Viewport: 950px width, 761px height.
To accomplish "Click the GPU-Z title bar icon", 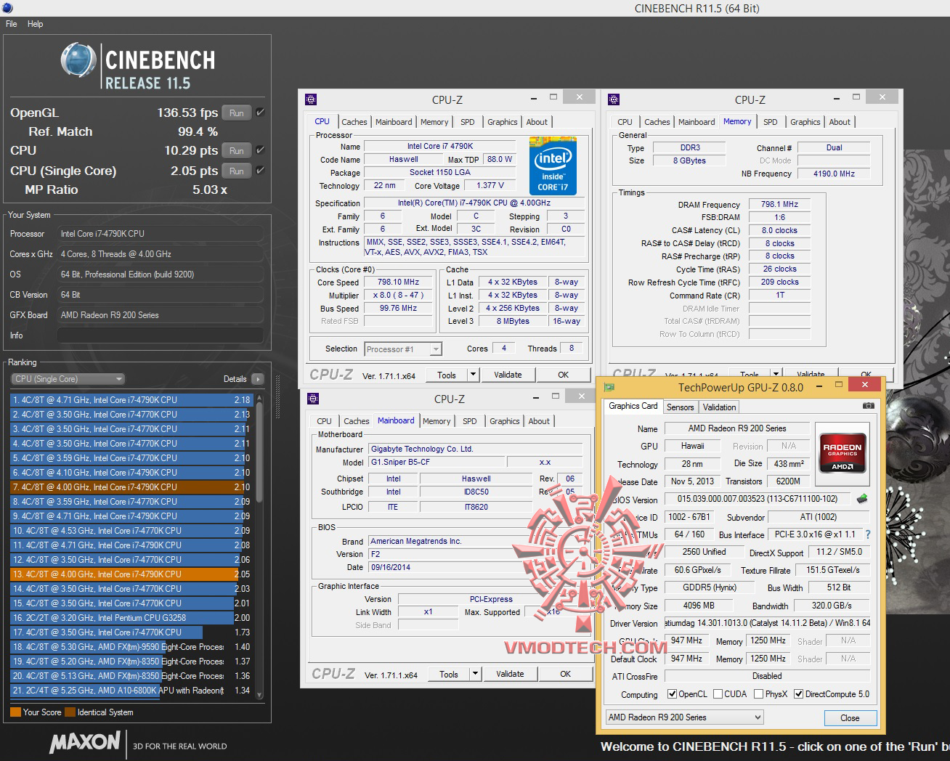I will [609, 387].
